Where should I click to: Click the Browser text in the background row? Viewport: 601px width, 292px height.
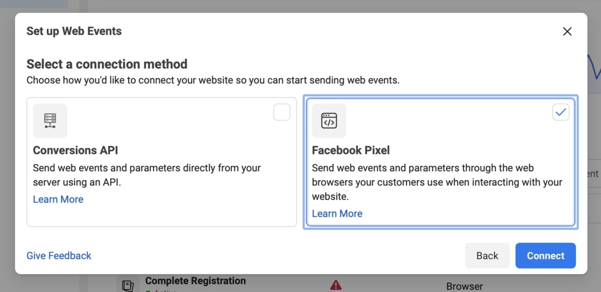(464, 286)
